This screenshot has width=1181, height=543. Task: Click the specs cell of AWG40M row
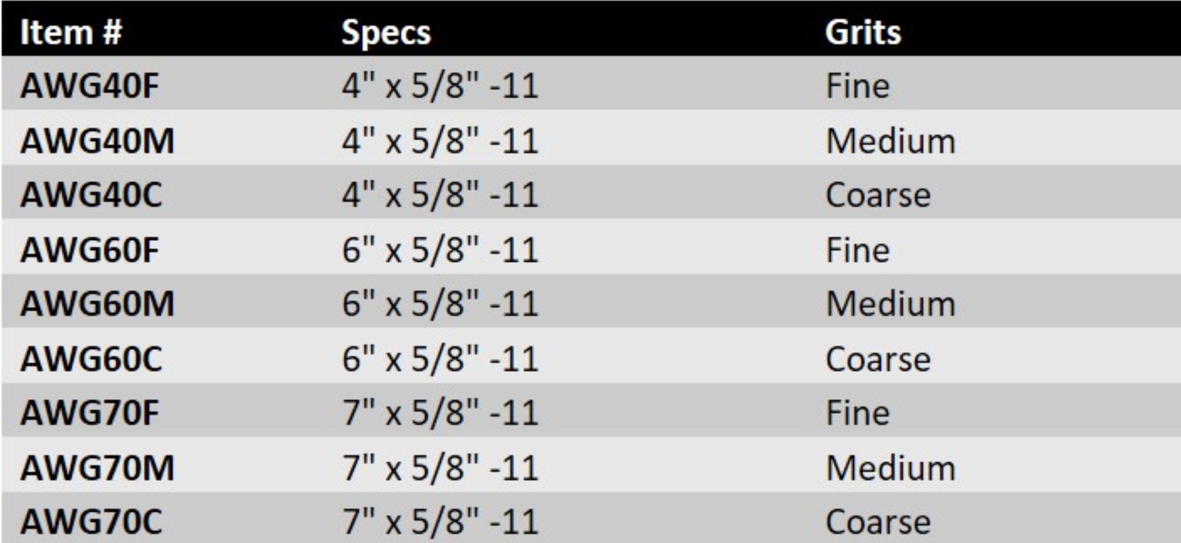coord(440,141)
